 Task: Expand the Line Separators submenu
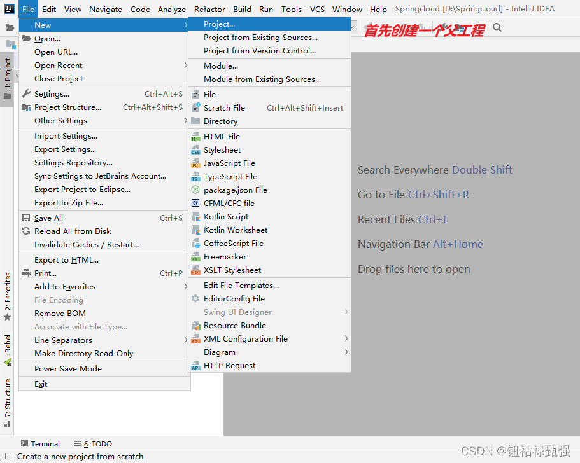(104, 340)
